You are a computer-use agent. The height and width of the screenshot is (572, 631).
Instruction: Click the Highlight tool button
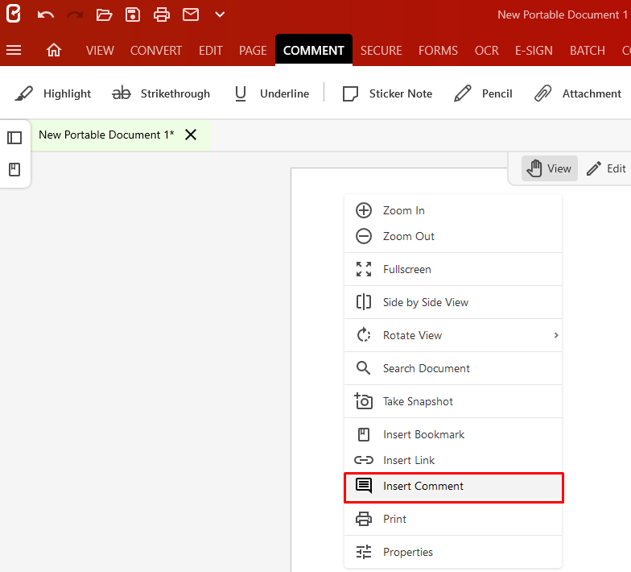[53, 93]
